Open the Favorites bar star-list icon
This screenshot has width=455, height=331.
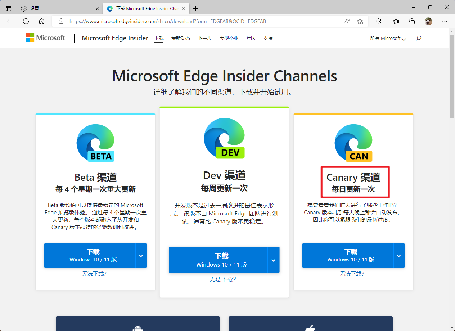click(396, 21)
